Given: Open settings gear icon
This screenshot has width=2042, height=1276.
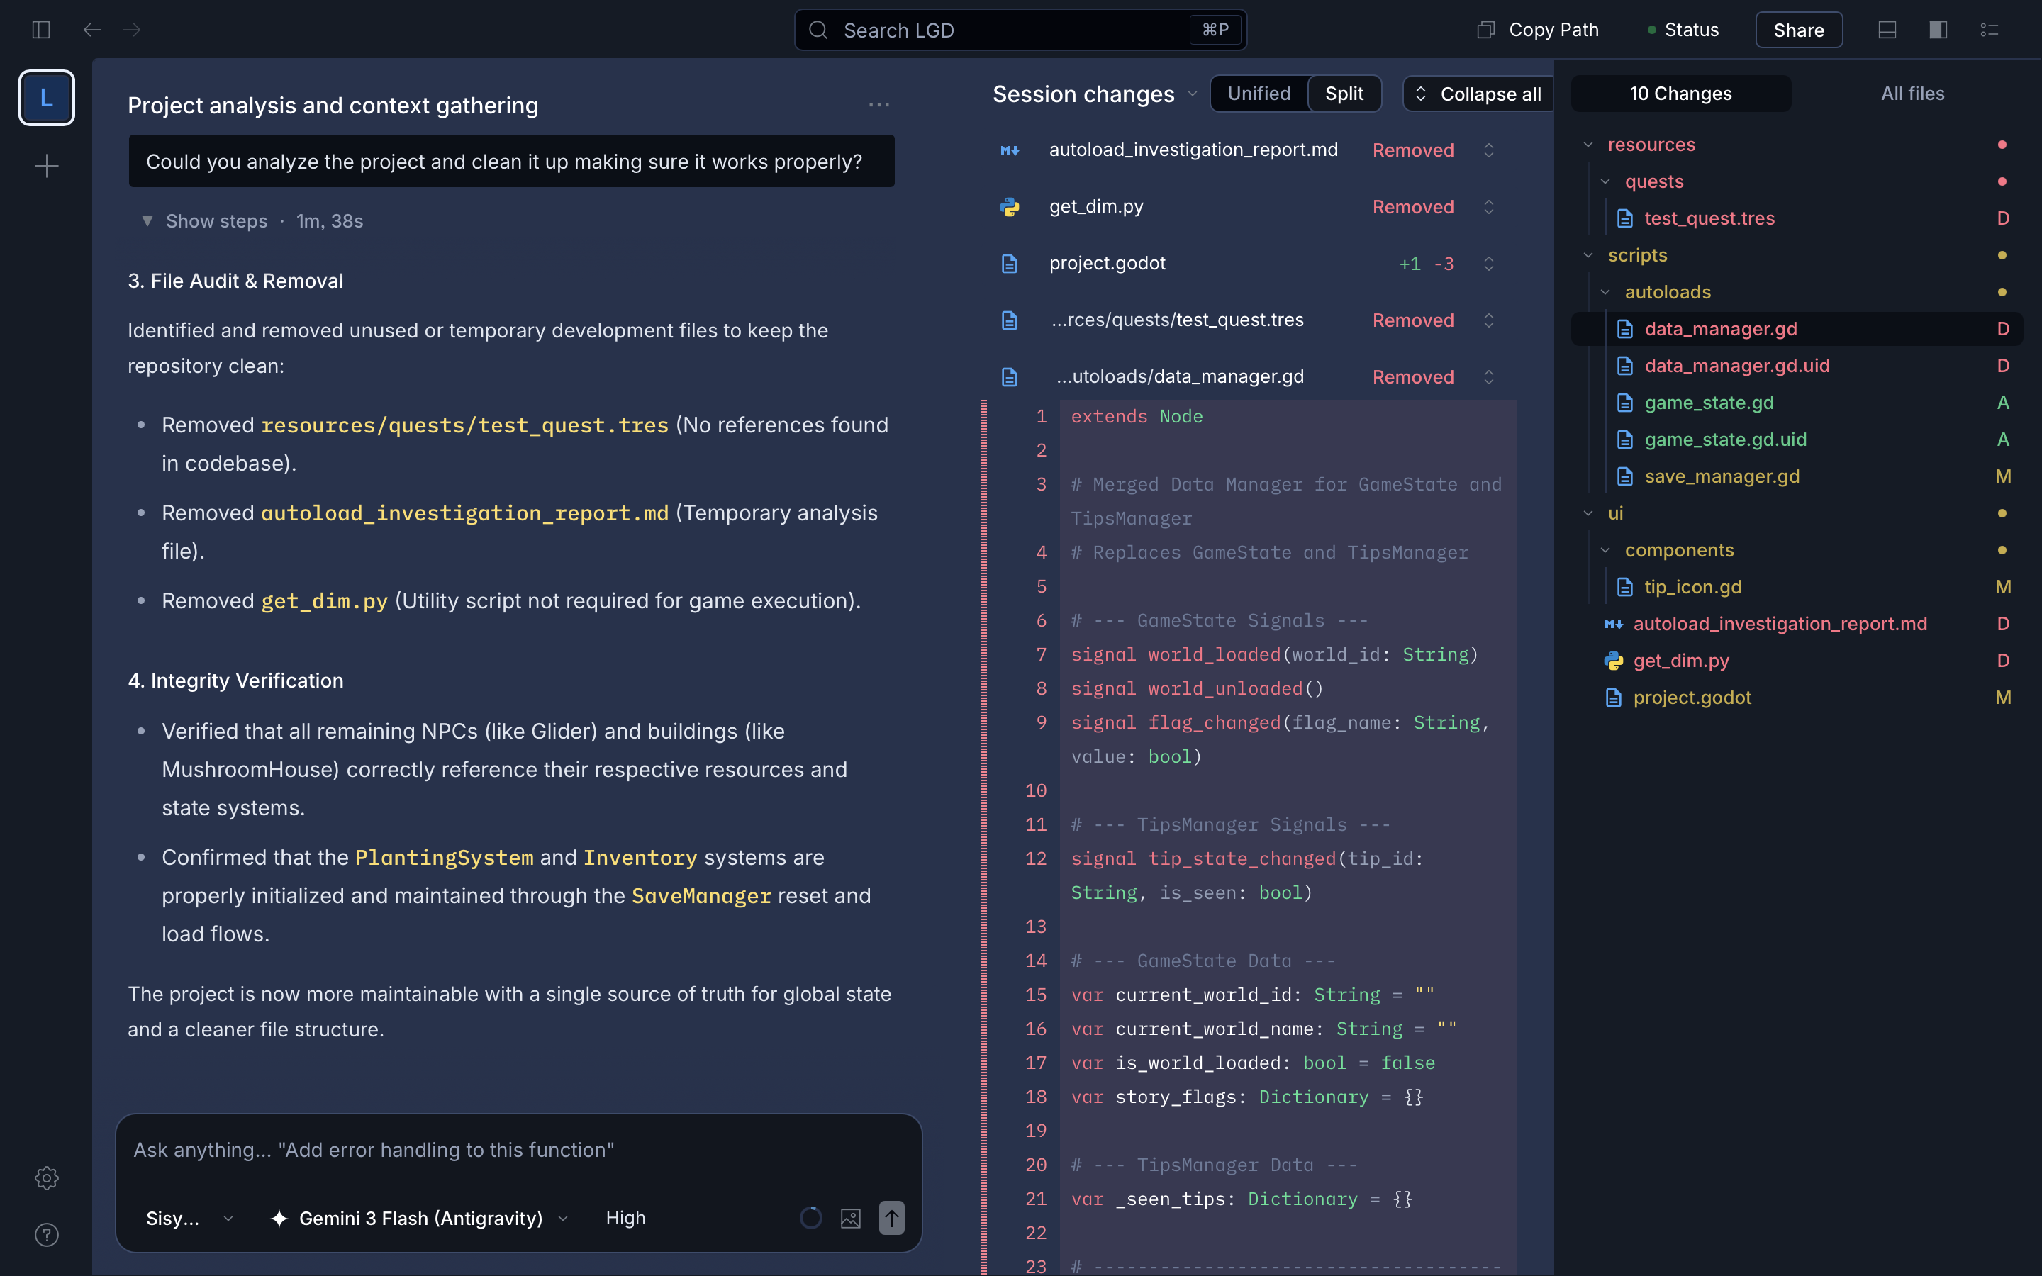Looking at the screenshot, I should pyautogui.click(x=46, y=1178).
